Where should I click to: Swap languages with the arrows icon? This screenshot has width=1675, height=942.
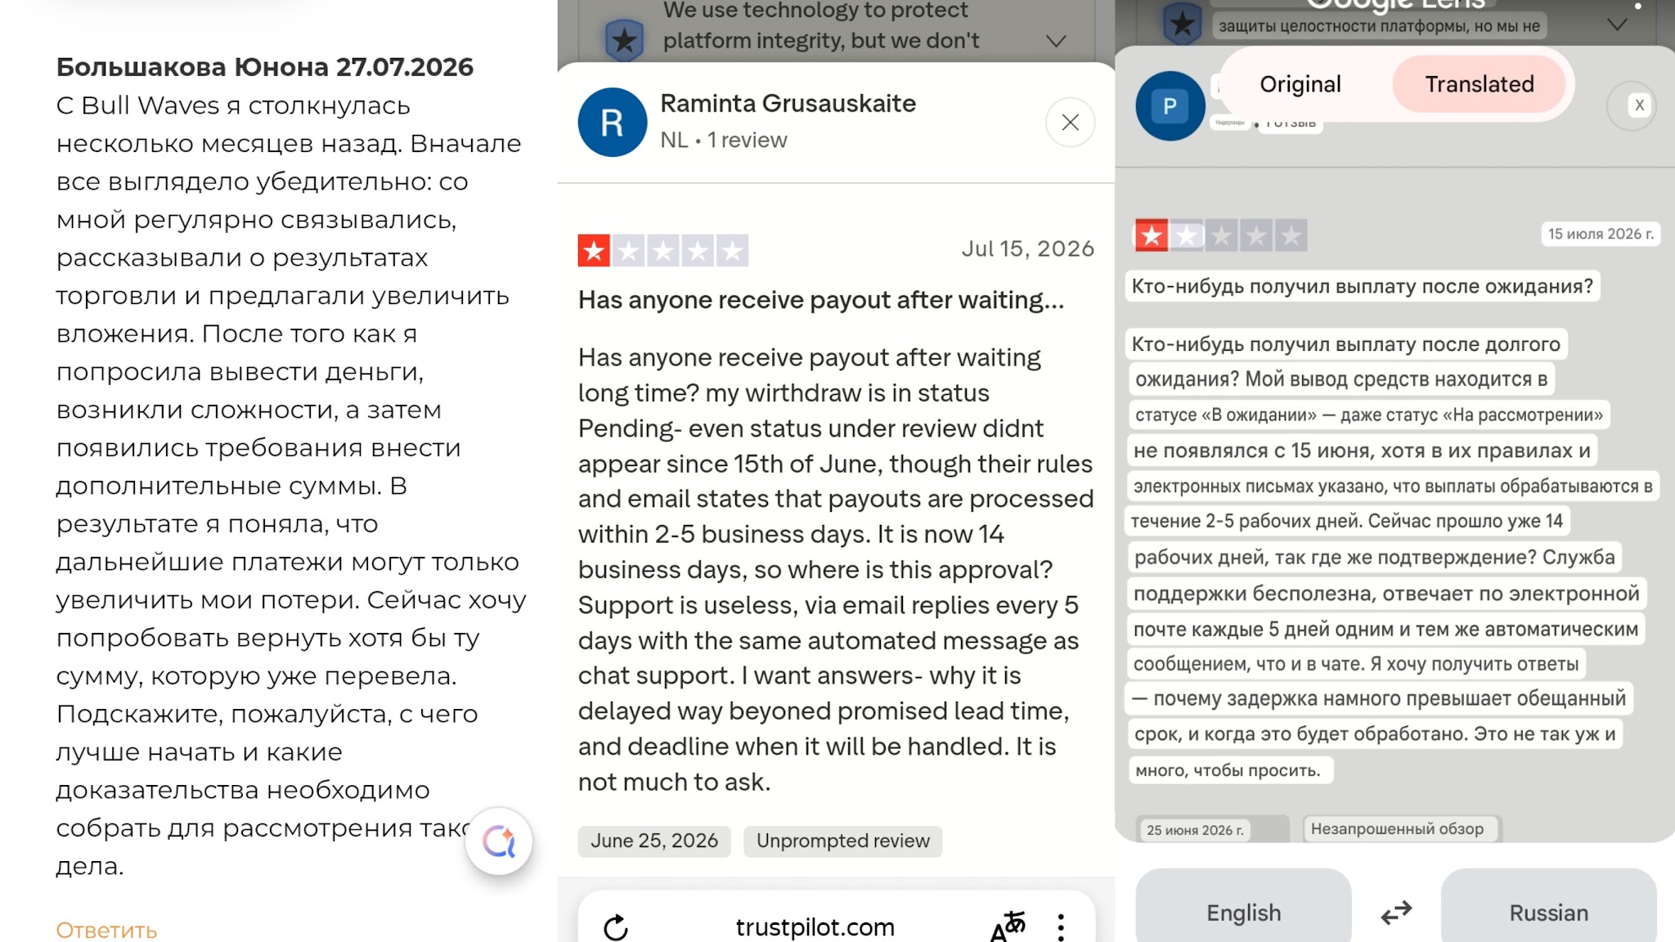click(1396, 913)
